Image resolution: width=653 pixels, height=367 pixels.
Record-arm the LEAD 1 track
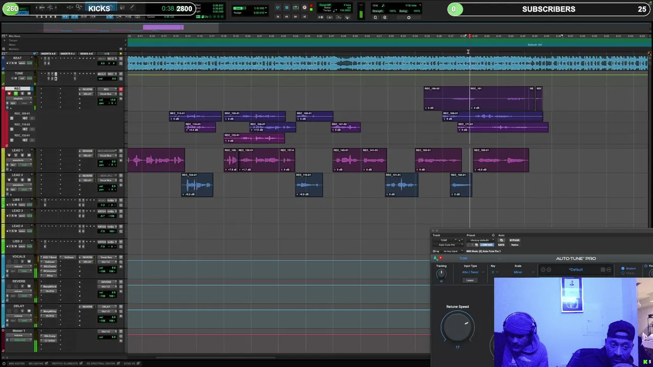9,155
